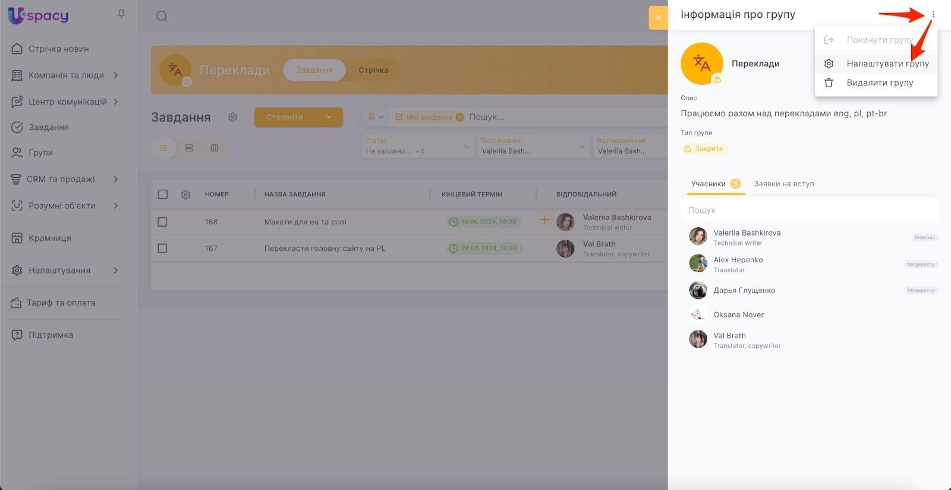Open the Відповідальний filter dropdown
This screenshot has width=951, height=490.
coord(631,146)
